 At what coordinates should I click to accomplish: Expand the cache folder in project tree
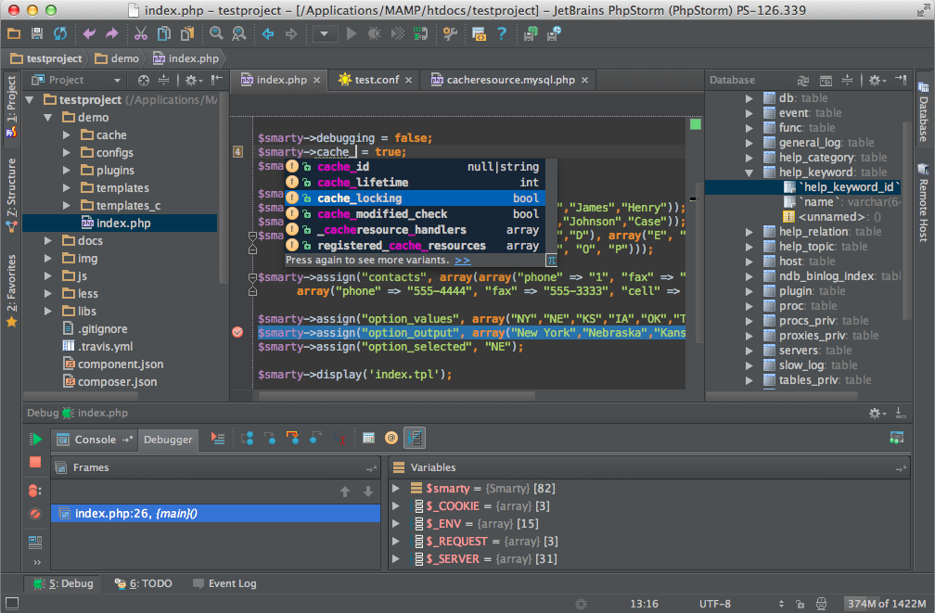click(x=67, y=135)
